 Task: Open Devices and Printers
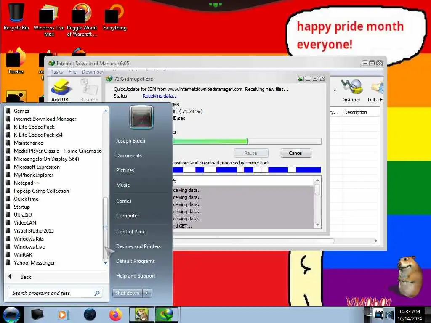pos(138,246)
